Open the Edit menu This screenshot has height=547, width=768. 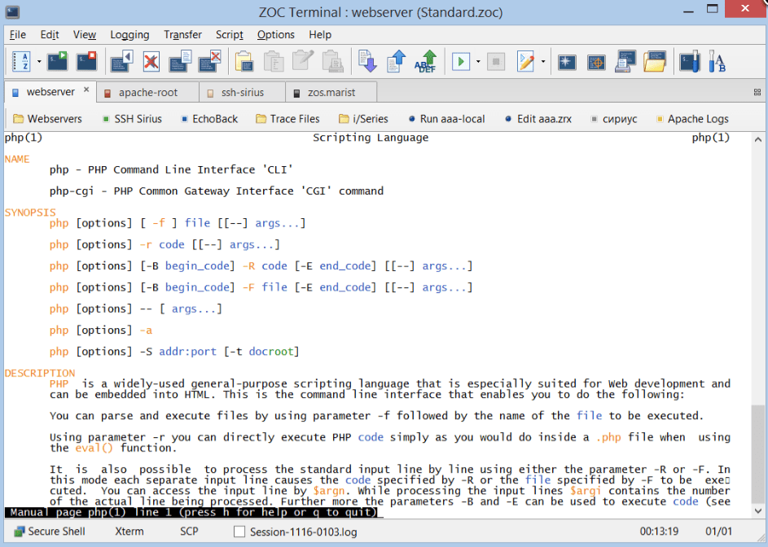point(50,35)
